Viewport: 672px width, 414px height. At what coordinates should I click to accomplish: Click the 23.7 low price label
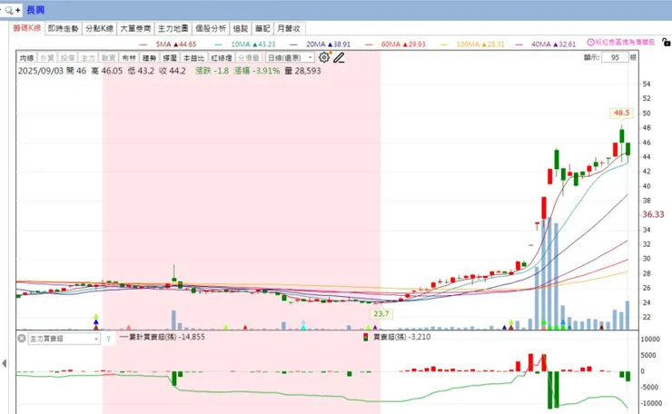381,314
